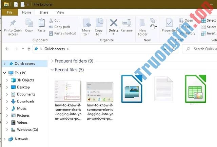Click the Forward navigation arrow
The width and height of the screenshot is (217, 147).
click(16, 49)
